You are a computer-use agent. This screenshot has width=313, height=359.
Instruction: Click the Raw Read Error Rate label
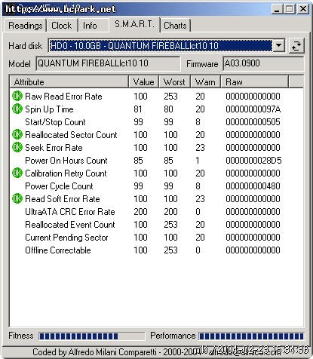[x=63, y=97]
